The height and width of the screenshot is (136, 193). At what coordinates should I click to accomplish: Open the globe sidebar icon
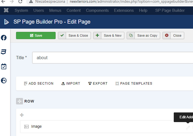(4, 81)
